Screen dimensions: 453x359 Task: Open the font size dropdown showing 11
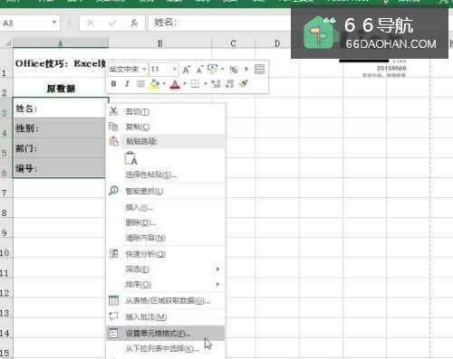pyautogui.click(x=174, y=70)
